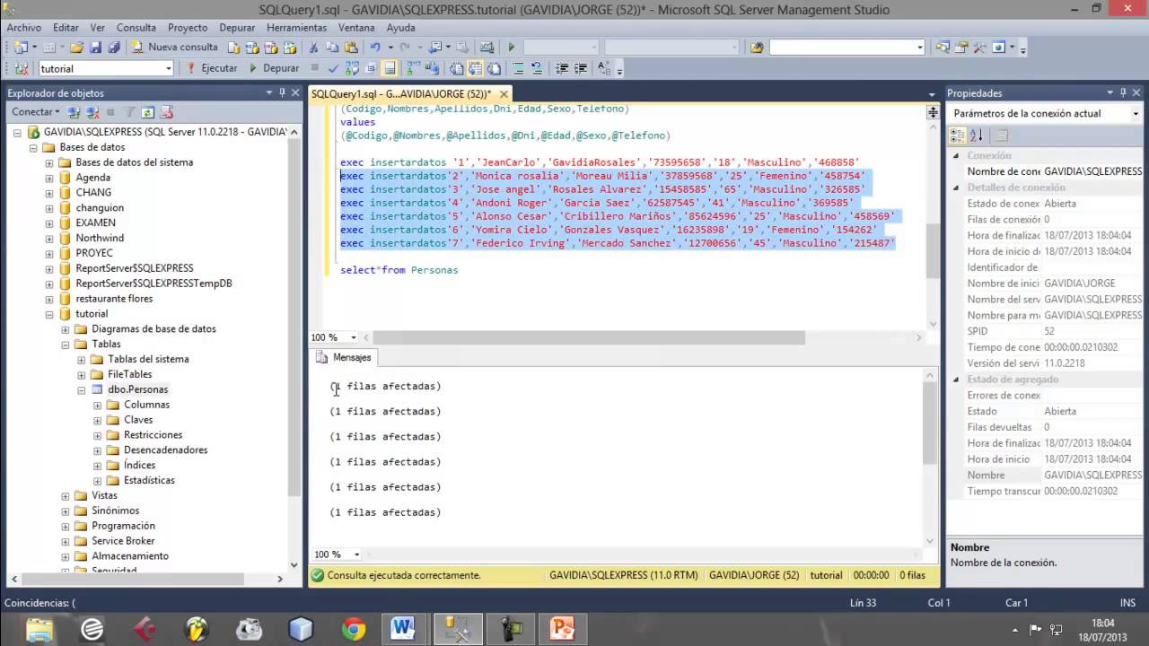Select the SQLQuery1.sql document tab
Screen dimensions: 1149x646
[x=401, y=93]
